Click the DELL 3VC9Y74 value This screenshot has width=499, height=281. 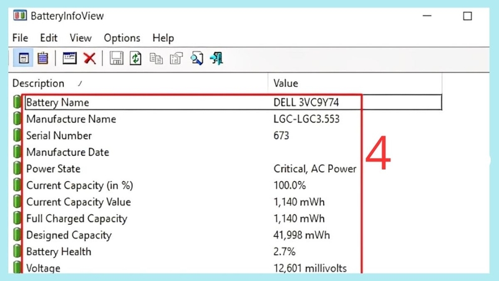click(x=306, y=102)
